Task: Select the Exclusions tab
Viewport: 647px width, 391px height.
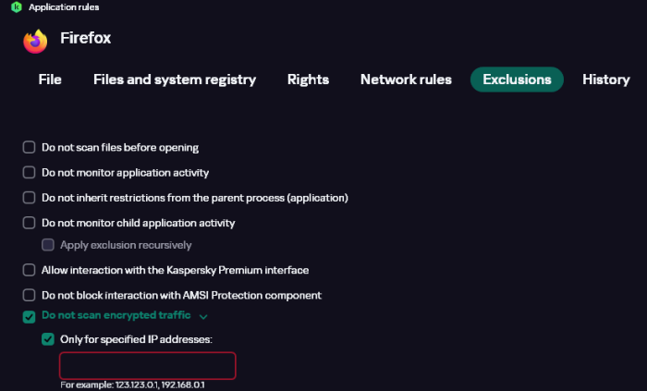Action: point(517,79)
